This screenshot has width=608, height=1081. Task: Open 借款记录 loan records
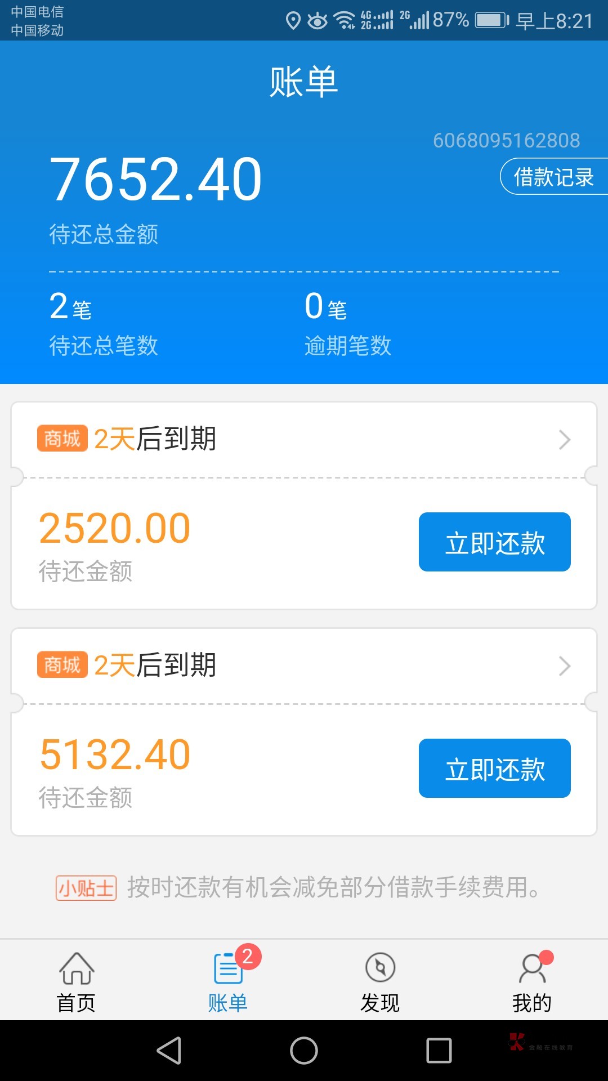tap(553, 177)
